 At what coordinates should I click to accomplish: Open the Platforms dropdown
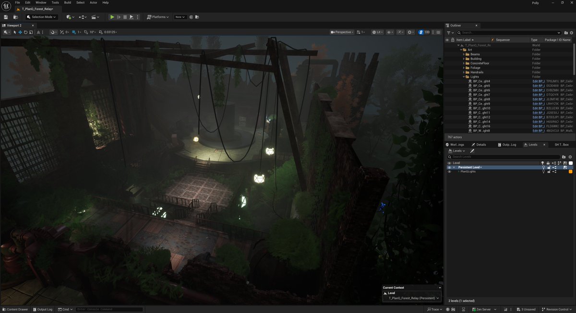158,17
